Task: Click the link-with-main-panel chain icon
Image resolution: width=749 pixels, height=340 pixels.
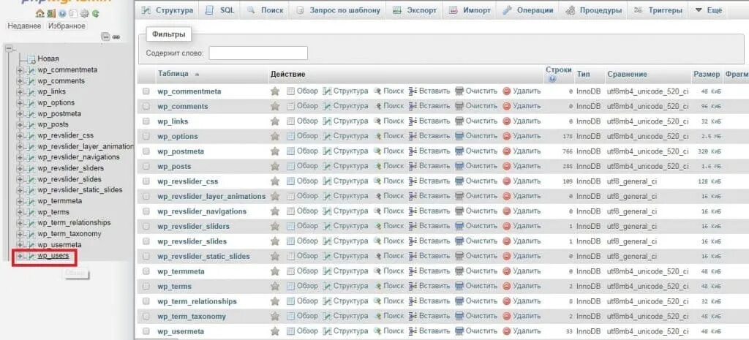Action: point(116,37)
